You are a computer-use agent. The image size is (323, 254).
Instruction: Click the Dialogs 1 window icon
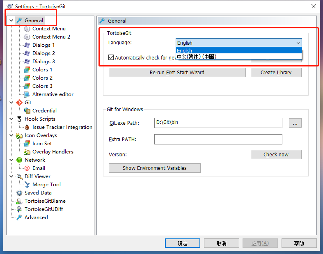pos(27,45)
